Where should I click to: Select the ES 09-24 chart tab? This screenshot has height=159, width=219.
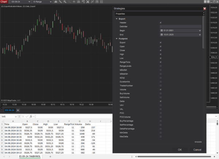[x=9, y=110]
